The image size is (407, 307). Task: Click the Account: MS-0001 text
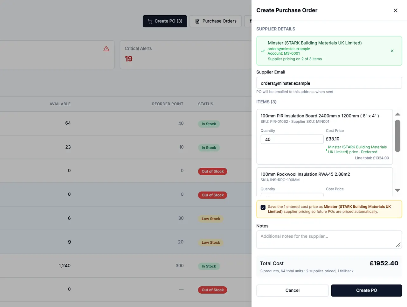284,53
